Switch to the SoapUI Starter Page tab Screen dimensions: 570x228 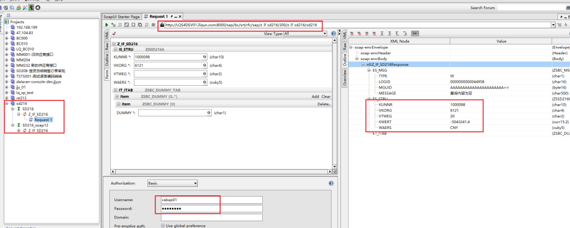[121, 17]
